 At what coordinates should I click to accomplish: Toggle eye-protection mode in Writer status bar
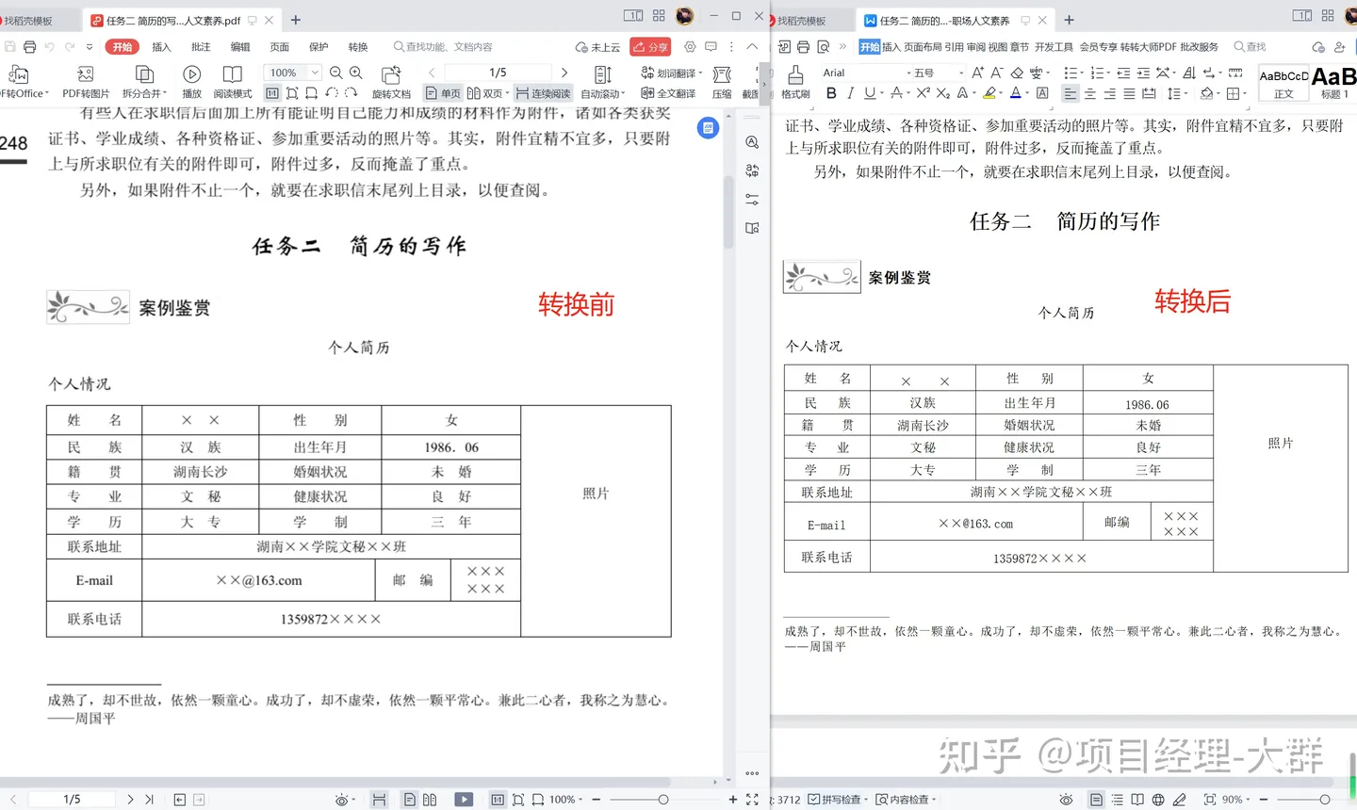1066,799
